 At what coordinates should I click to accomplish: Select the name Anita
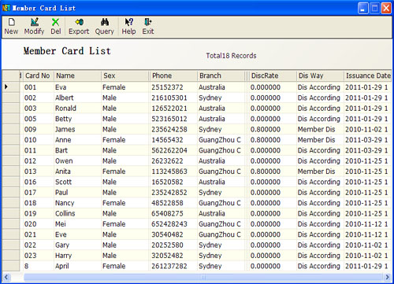63,172
